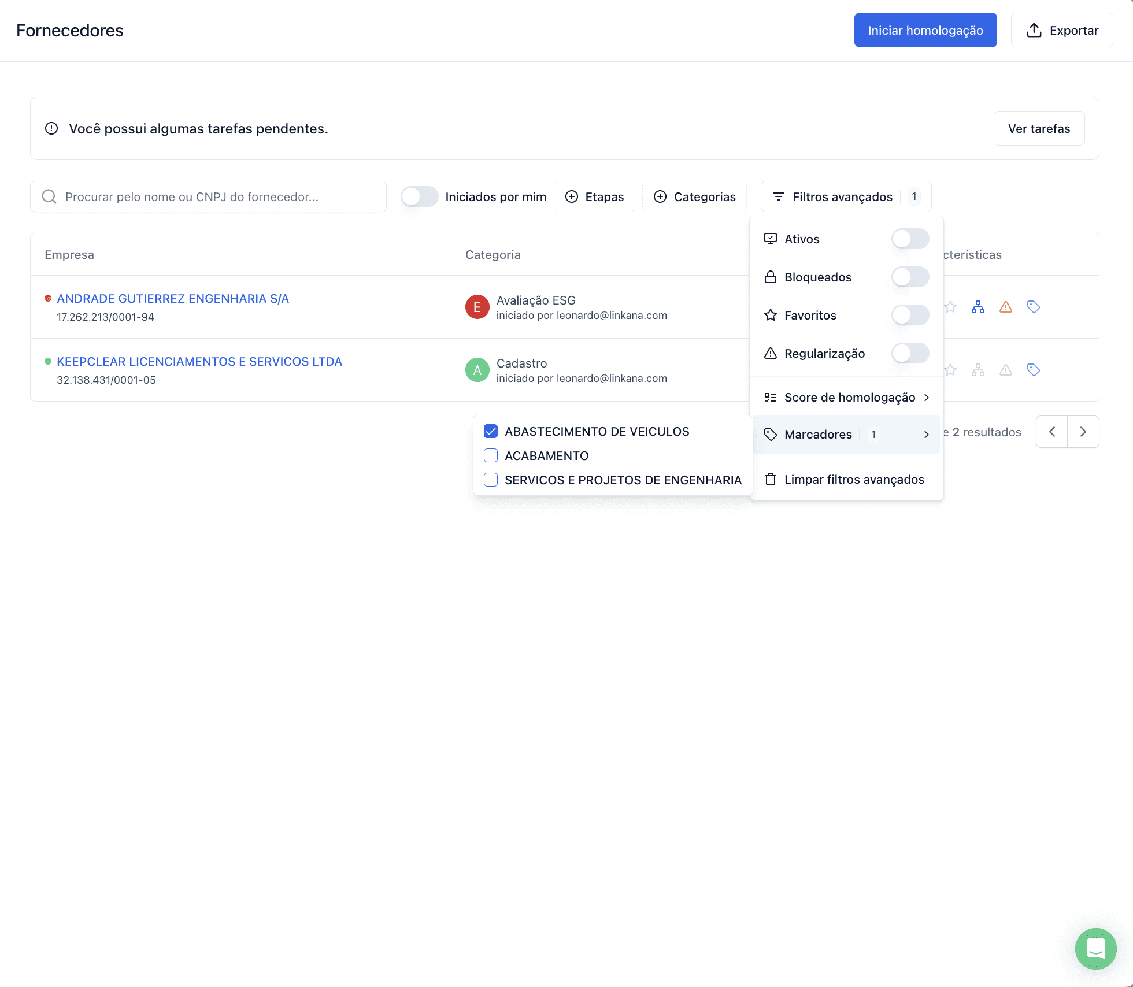Enable the Ativos filter switch
The image size is (1133, 987).
[x=910, y=239]
